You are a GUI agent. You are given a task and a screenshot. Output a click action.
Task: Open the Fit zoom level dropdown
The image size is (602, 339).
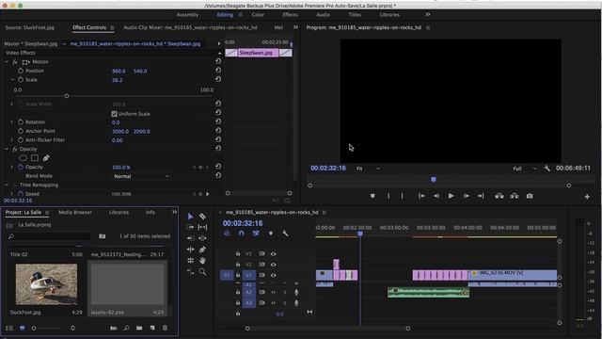[368, 169]
